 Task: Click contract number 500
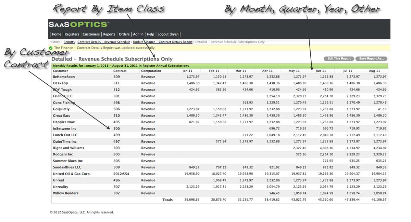coord(116,129)
